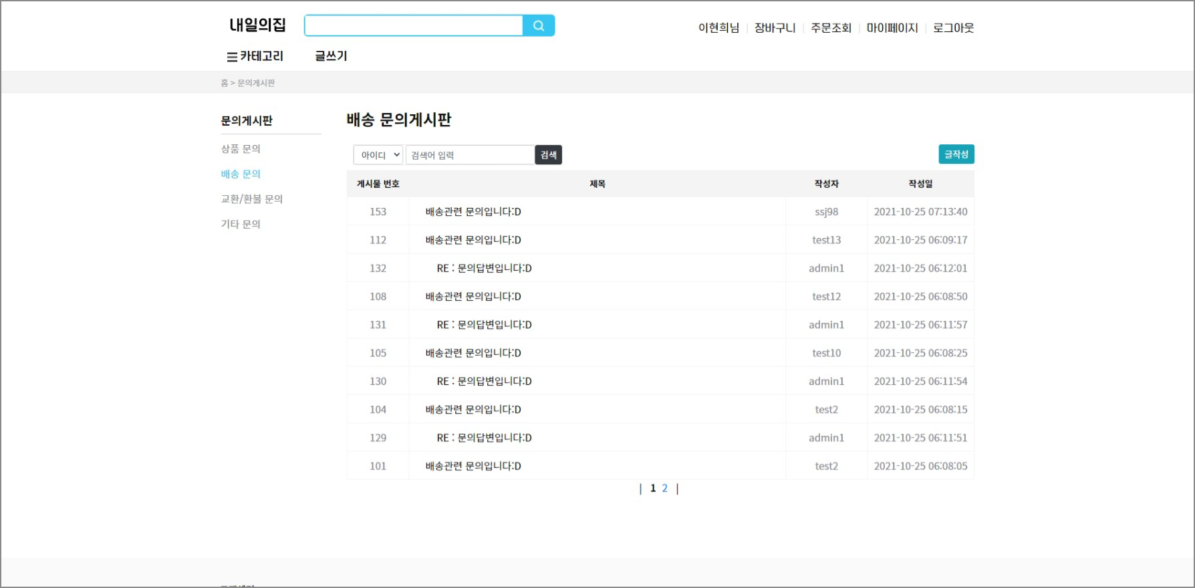Click author test12 cell
Screen dimensions: 1195x588
click(x=827, y=296)
